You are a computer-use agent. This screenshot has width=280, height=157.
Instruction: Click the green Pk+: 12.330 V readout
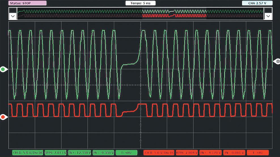point(79,153)
